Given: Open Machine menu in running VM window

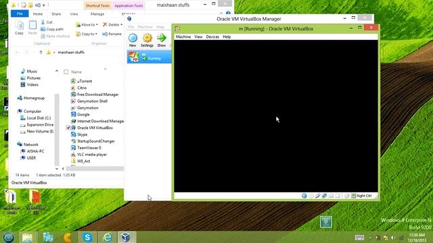Looking at the screenshot, I should pos(183,36).
